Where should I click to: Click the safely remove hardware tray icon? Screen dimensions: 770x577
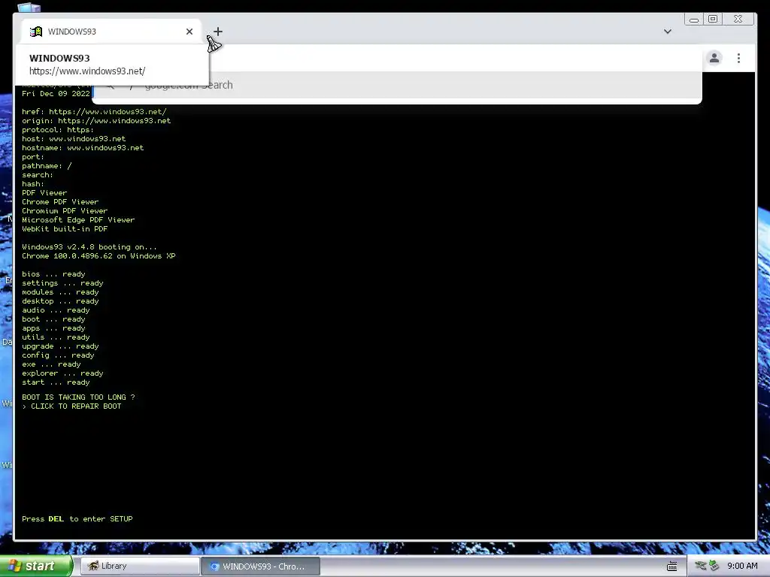point(714,566)
